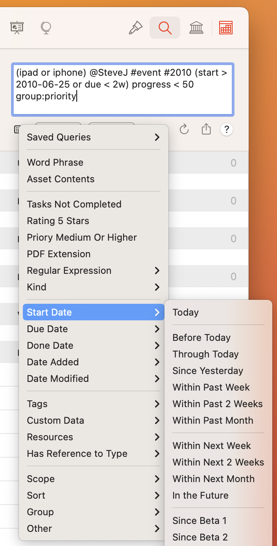Screen dimensions: 277x546
Task: Expand the Saved Queries submenu
Action: coord(94,137)
